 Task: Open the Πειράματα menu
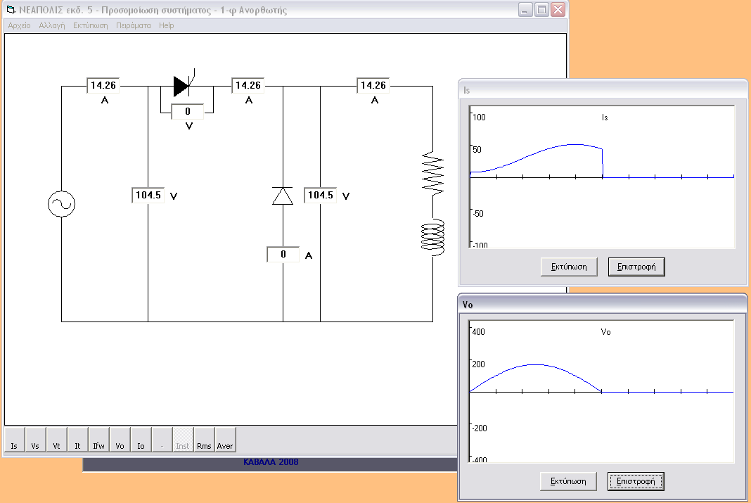coord(133,25)
